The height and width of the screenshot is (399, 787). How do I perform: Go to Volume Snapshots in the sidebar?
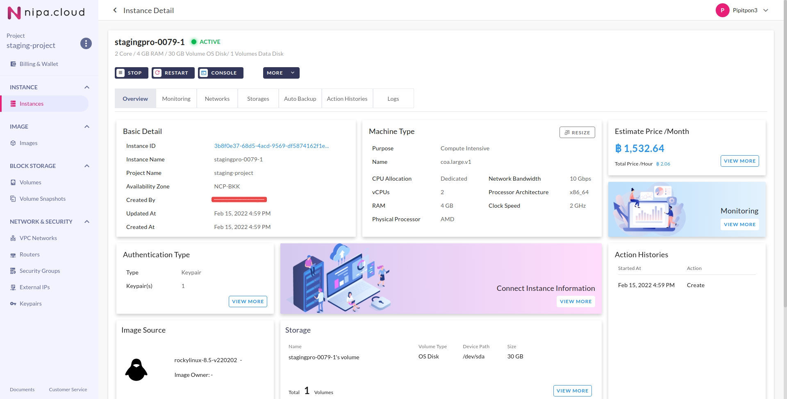(42, 199)
